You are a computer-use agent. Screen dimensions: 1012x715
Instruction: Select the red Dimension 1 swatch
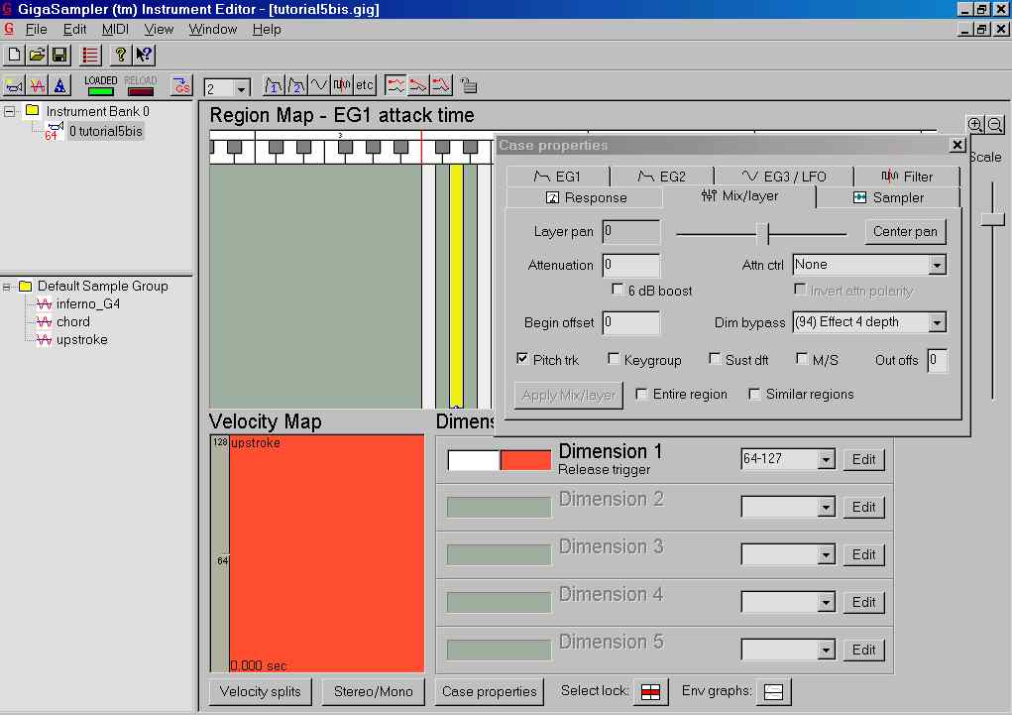click(526, 460)
